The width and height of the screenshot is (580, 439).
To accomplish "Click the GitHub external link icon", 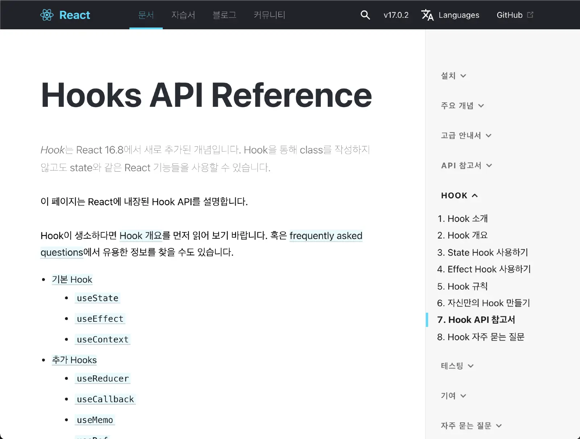I will 530,15.
